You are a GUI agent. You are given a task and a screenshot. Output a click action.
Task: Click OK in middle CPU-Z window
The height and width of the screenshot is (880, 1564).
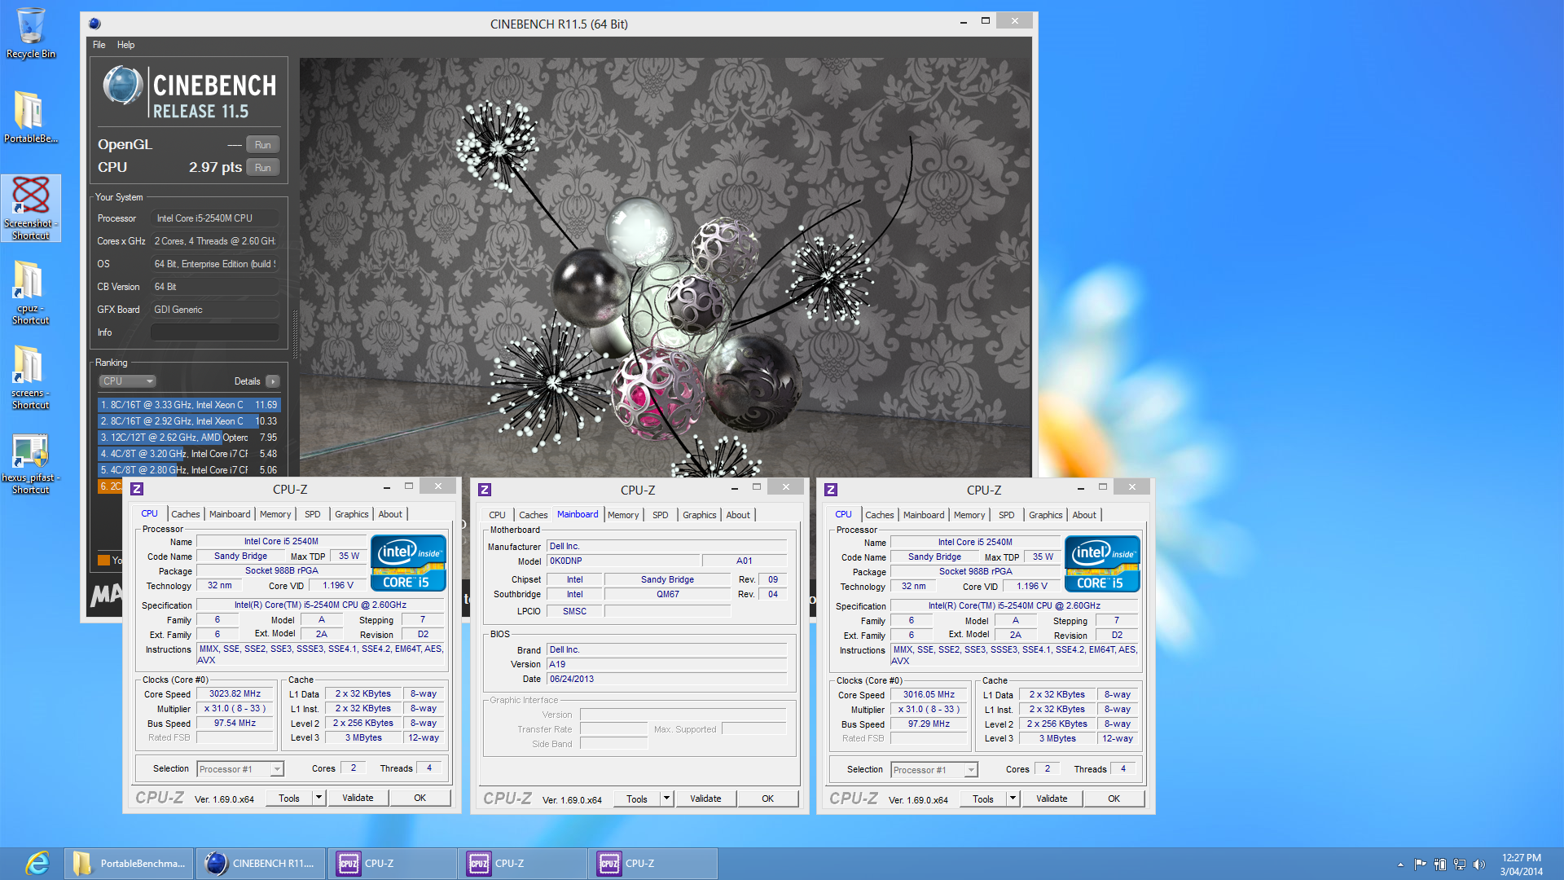coord(767,799)
